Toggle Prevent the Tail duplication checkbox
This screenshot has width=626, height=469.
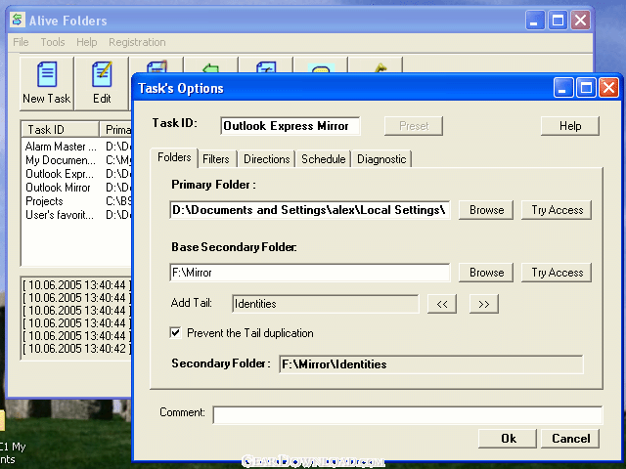175,332
